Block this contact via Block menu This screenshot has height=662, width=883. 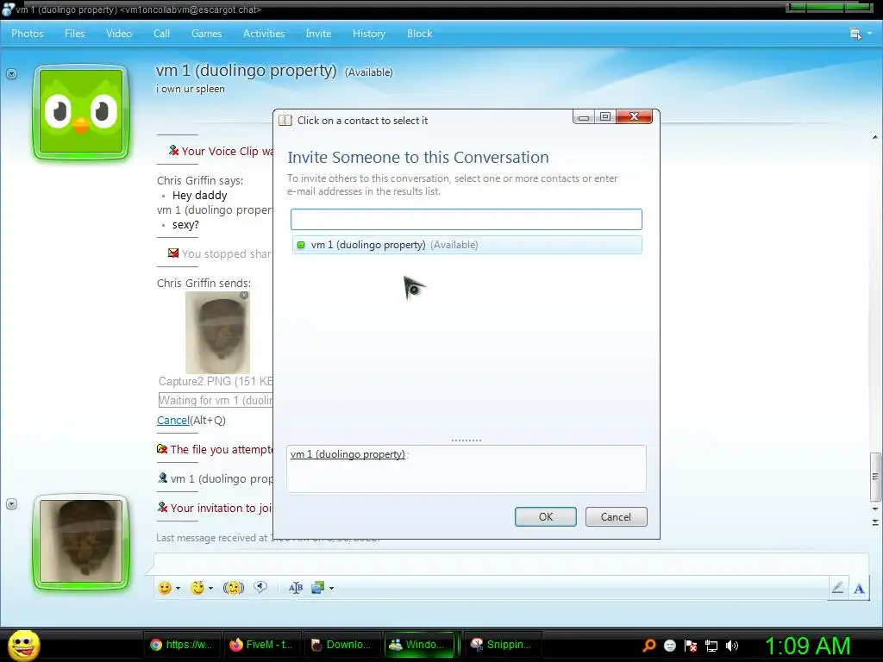pyautogui.click(x=420, y=34)
